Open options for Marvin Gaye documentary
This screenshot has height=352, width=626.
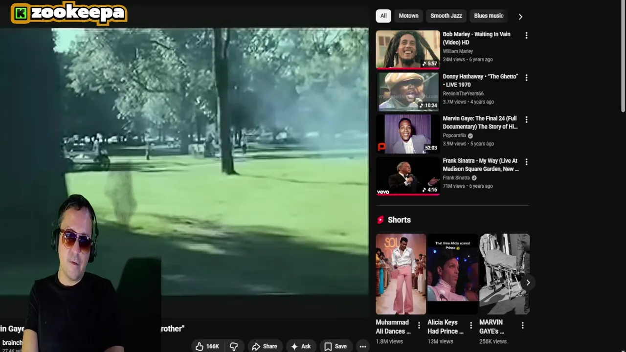(526, 119)
